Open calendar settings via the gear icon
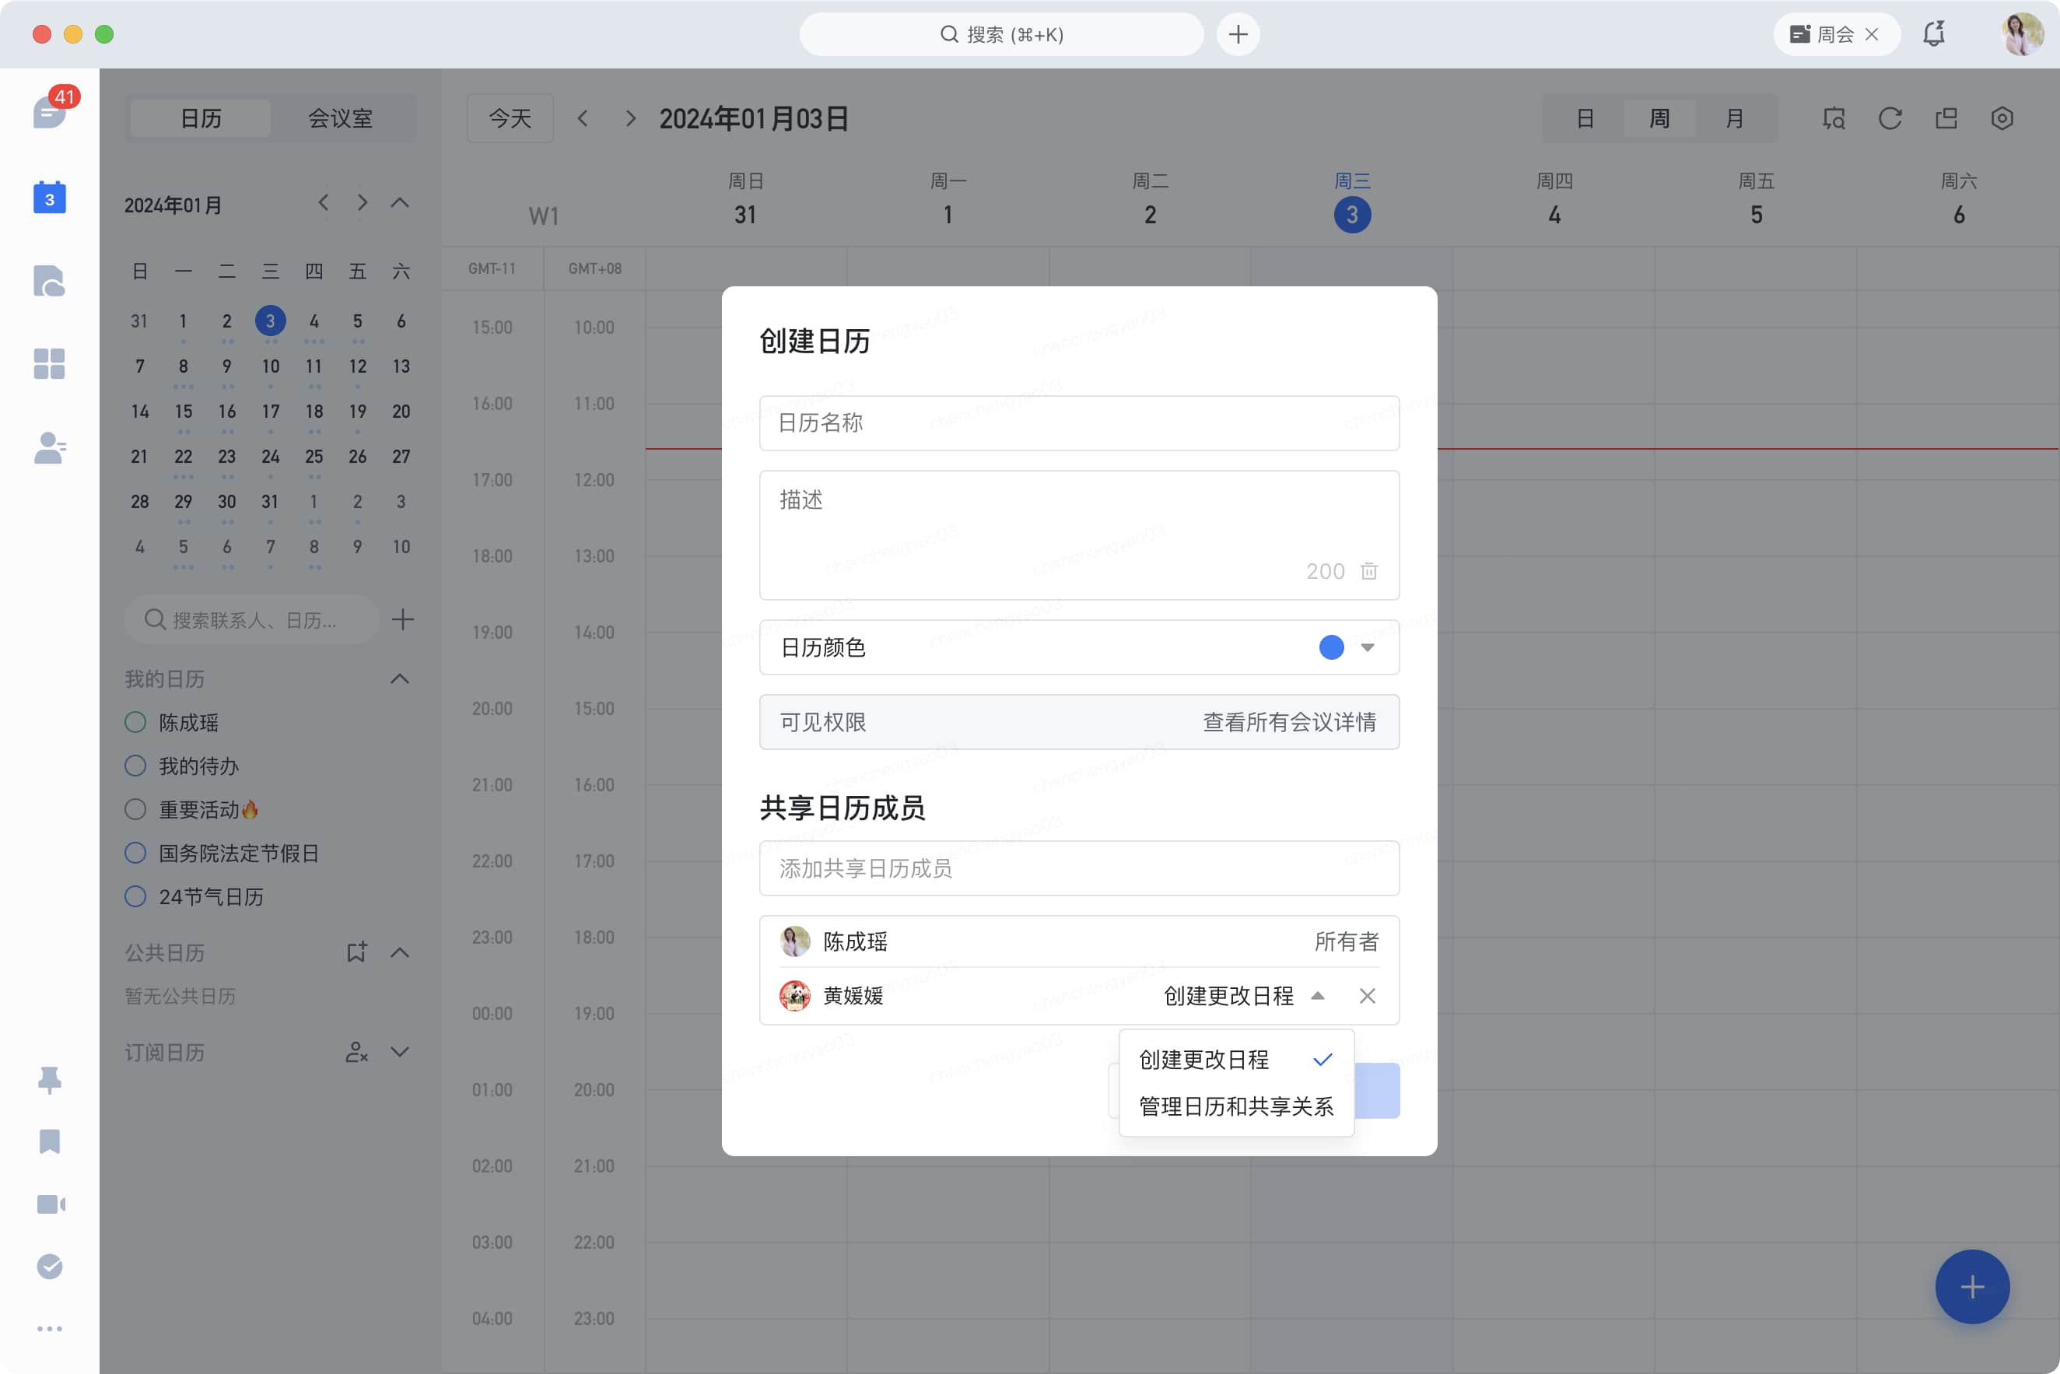Viewport: 2060px width, 1374px height. pos(2002,118)
